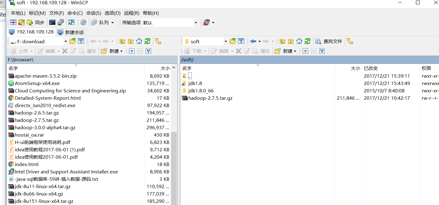Viewport: 439px width, 205px height.
Task: Select apache-maven-3.5.2-bin.zip in local panel
Action: 42,76
